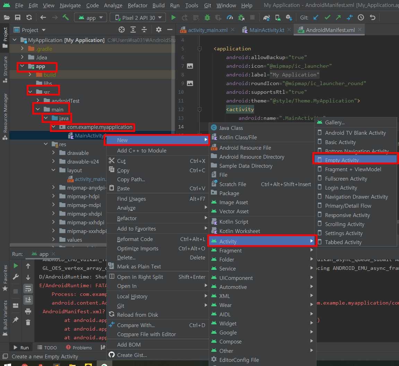399x366 pixels.
Task: Click the up arrow in Run panel
Action: pos(28,266)
